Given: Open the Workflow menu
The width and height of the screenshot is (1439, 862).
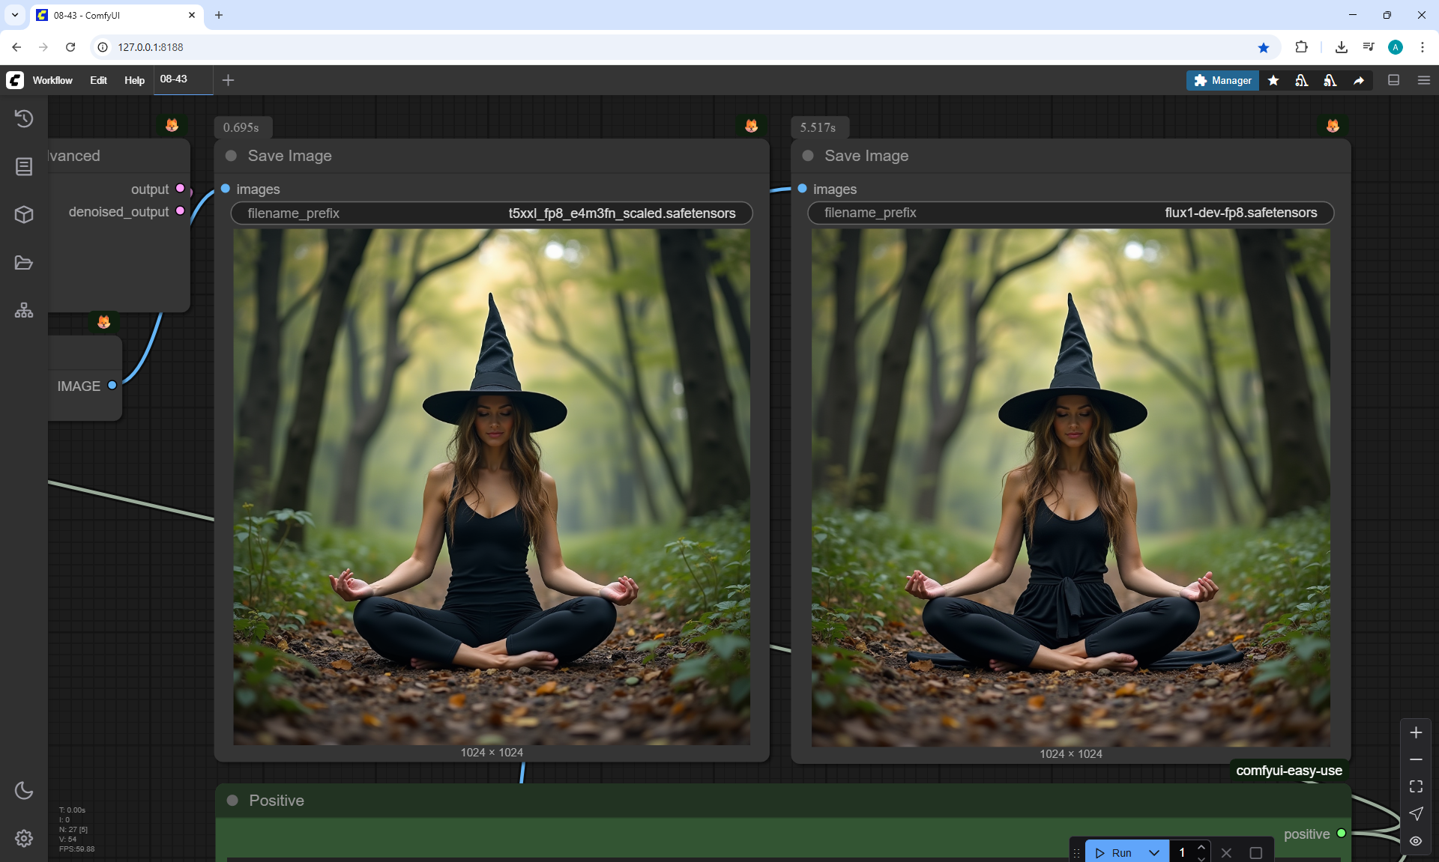Looking at the screenshot, I should [52, 80].
